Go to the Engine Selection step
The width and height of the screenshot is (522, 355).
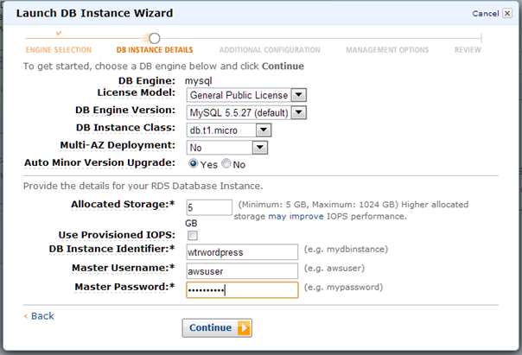click(x=60, y=50)
